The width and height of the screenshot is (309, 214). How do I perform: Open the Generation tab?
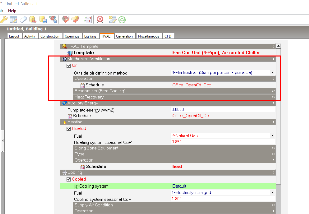click(125, 36)
